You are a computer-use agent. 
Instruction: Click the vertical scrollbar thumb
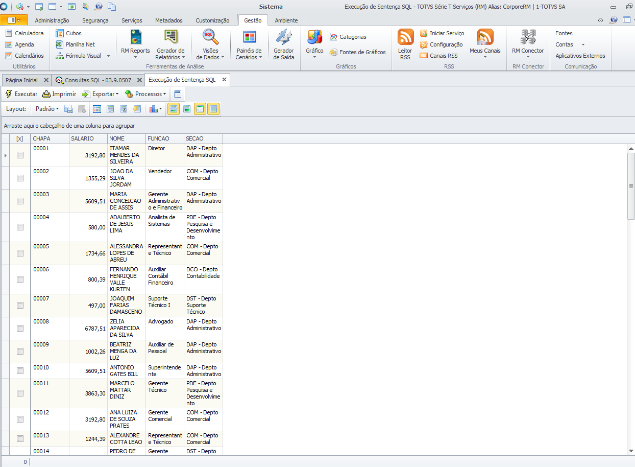[631, 186]
